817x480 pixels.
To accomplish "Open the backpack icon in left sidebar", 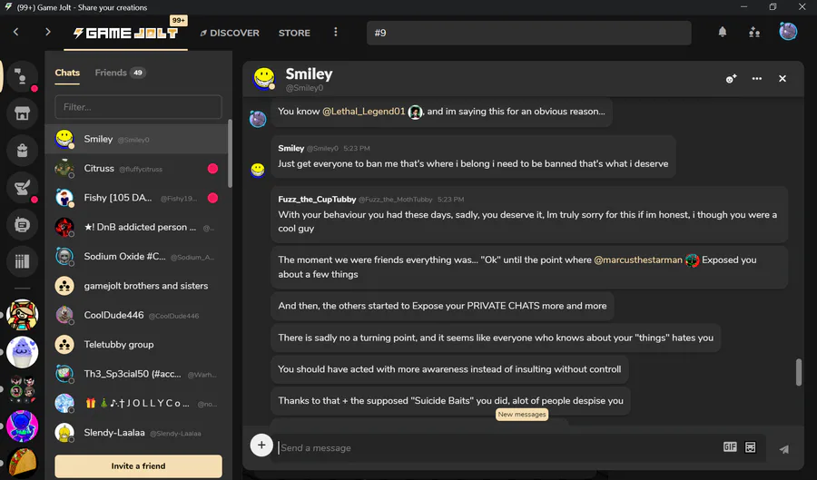I will pos(22,151).
